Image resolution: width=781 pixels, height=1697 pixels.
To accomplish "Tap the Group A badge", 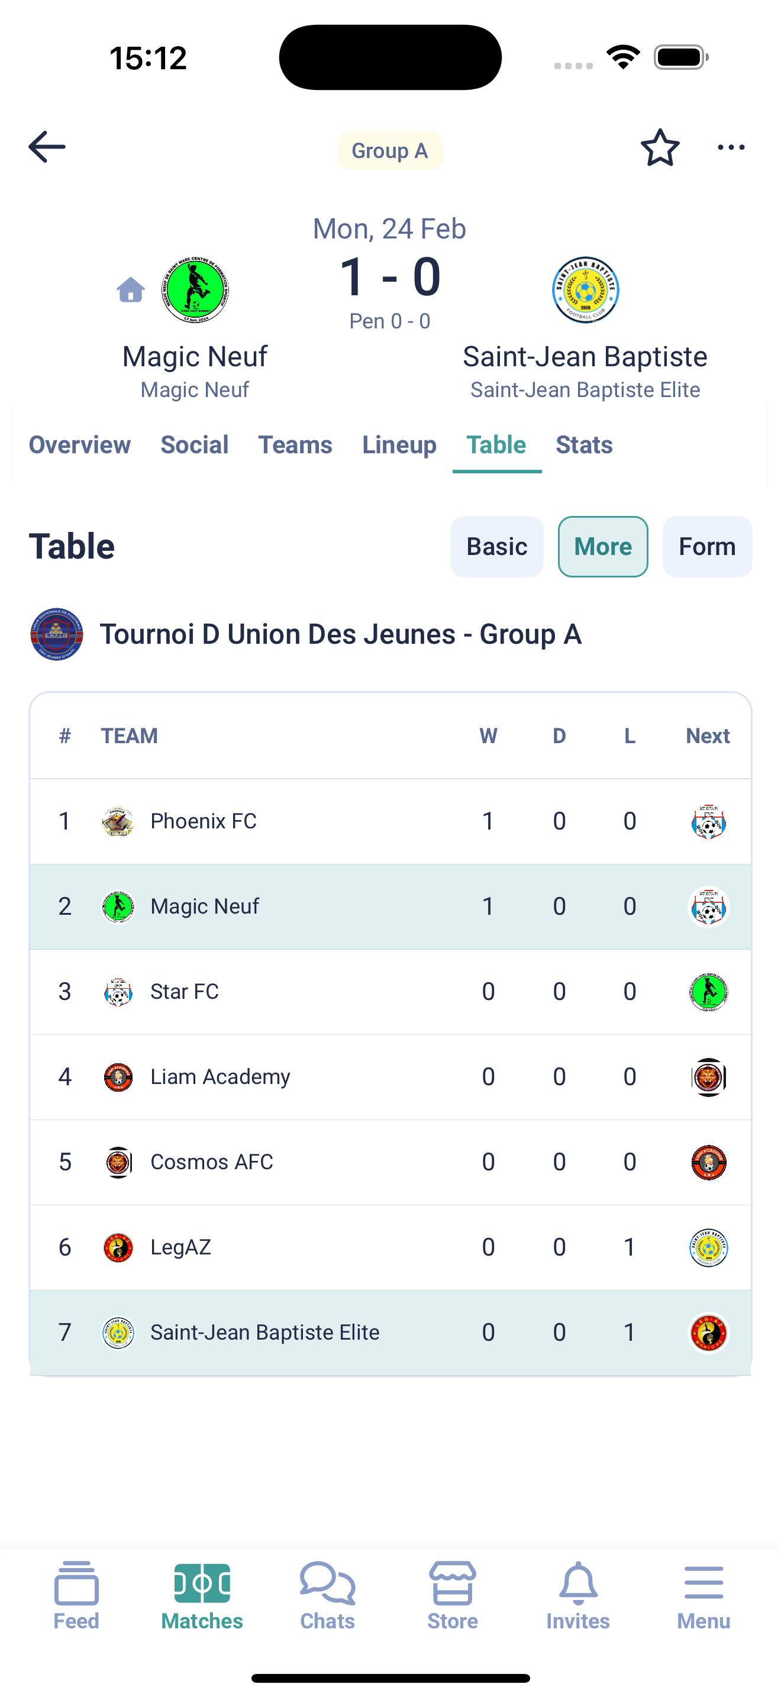I will coord(390,151).
